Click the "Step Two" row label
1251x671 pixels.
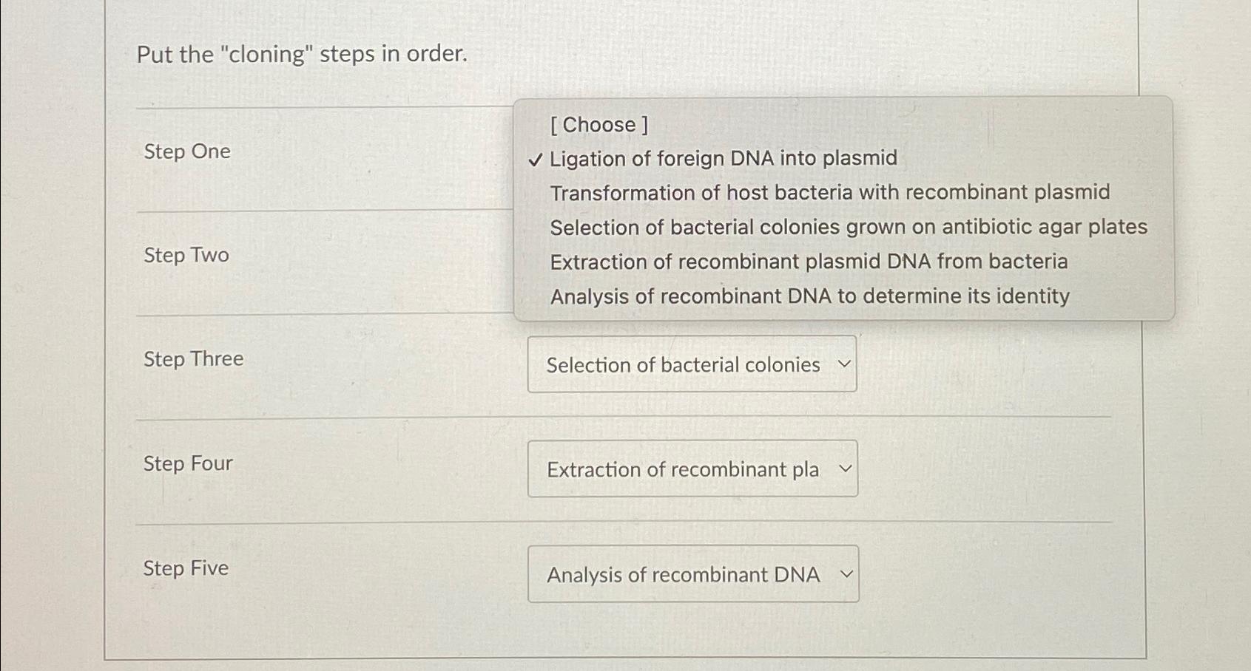pyautogui.click(x=186, y=255)
